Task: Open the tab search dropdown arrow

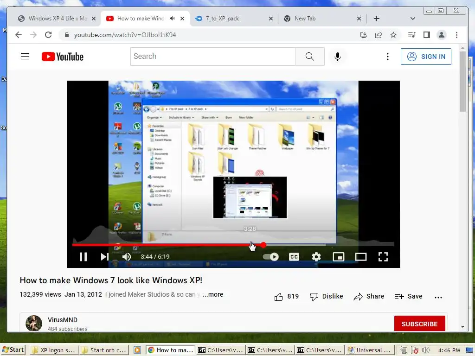Action: coord(412,19)
